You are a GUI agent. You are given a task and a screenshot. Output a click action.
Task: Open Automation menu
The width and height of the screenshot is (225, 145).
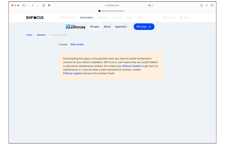(87, 18)
